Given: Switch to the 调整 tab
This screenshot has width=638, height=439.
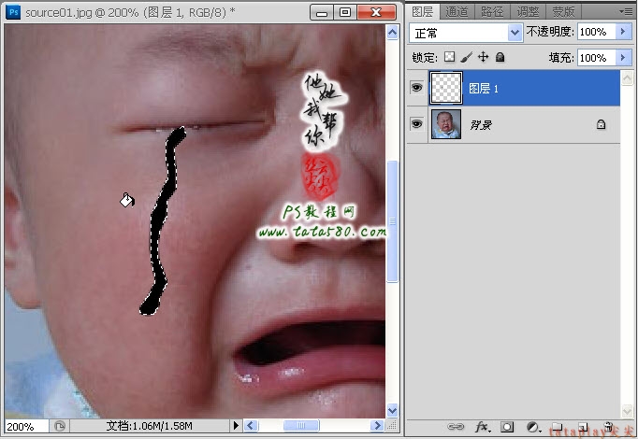Looking at the screenshot, I should pyautogui.click(x=528, y=12).
